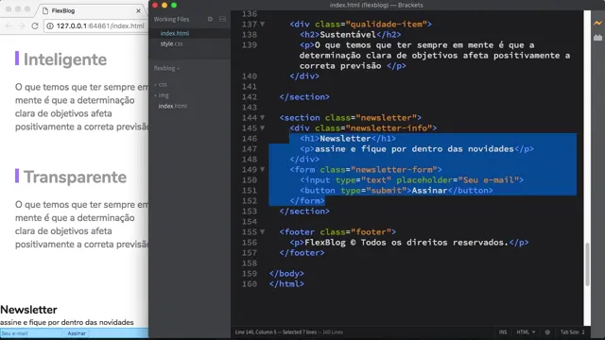Viewport: 605px width, 340px height.
Task: Click the Working Files panel header
Action: [171, 19]
